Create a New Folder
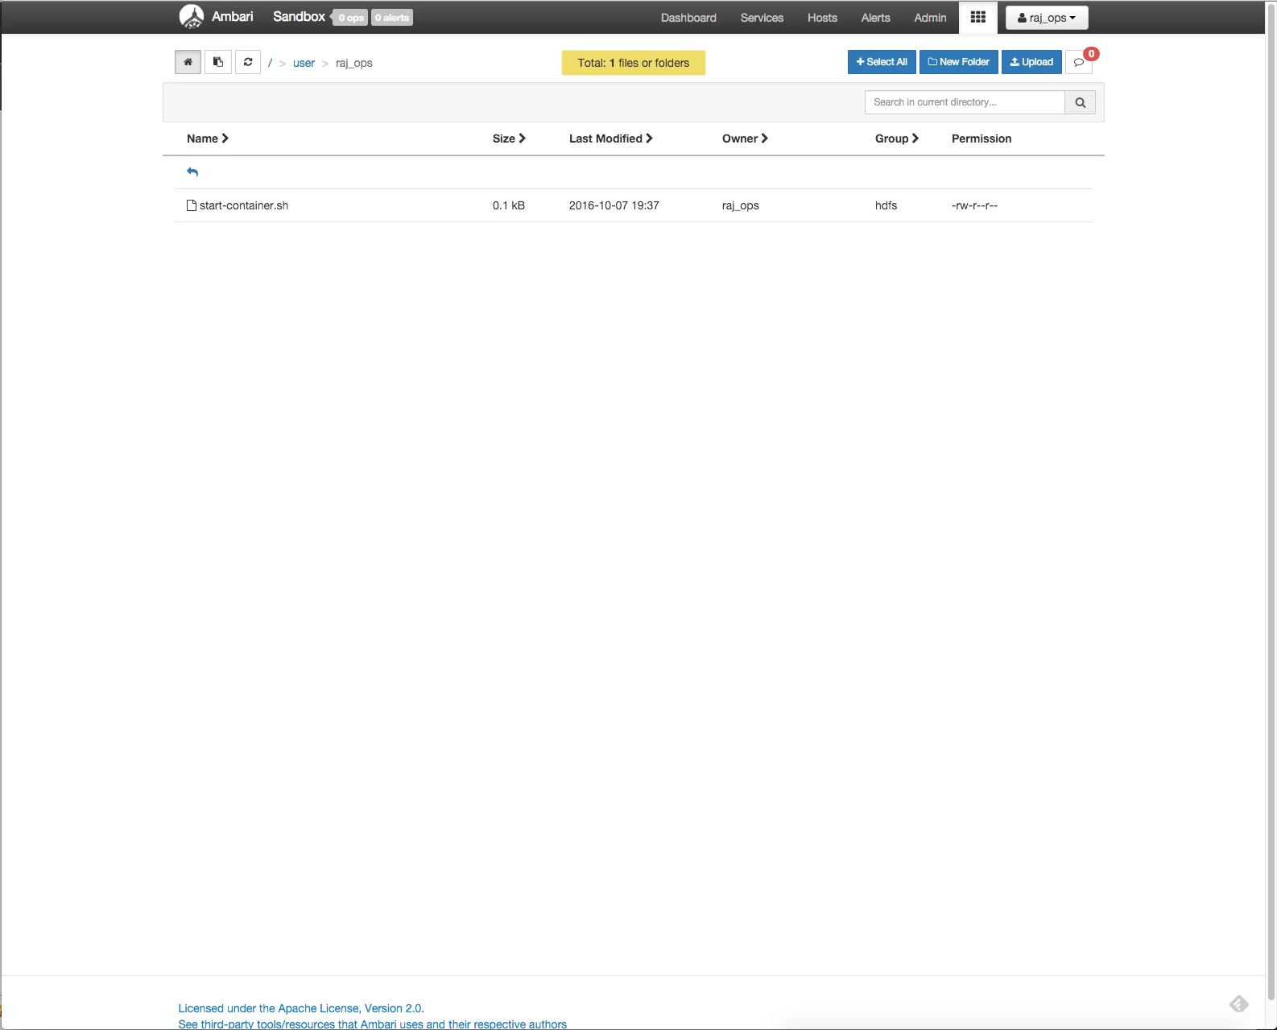Screen dimensions: 1277x1030 (959, 62)
